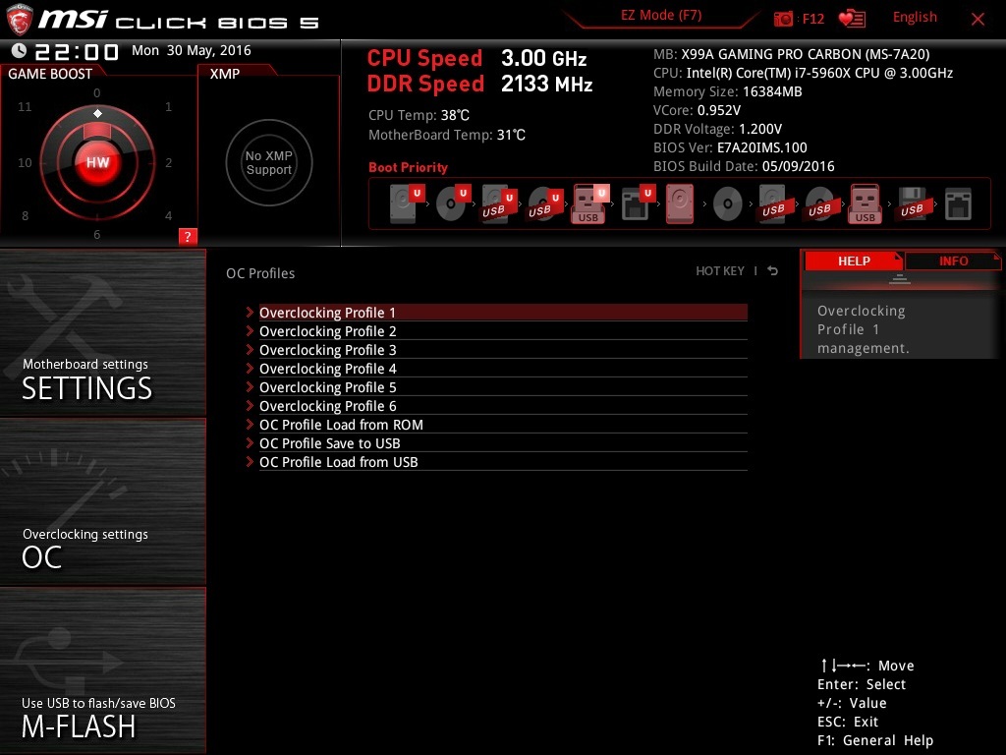Open OC Profile Save to USB
The width and height of the screenshot is (1006, 755).
click(329, 443)
